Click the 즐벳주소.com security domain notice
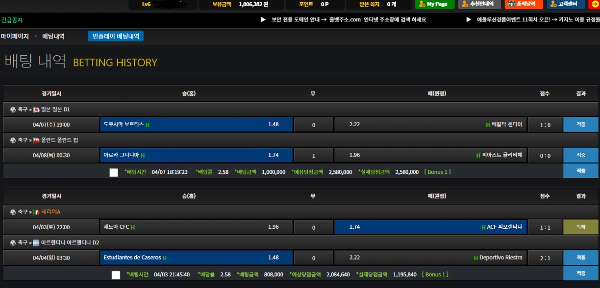This screenshot has height=288, width=600. [349, 20]
